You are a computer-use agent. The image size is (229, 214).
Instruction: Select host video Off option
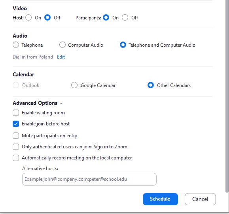47,17
